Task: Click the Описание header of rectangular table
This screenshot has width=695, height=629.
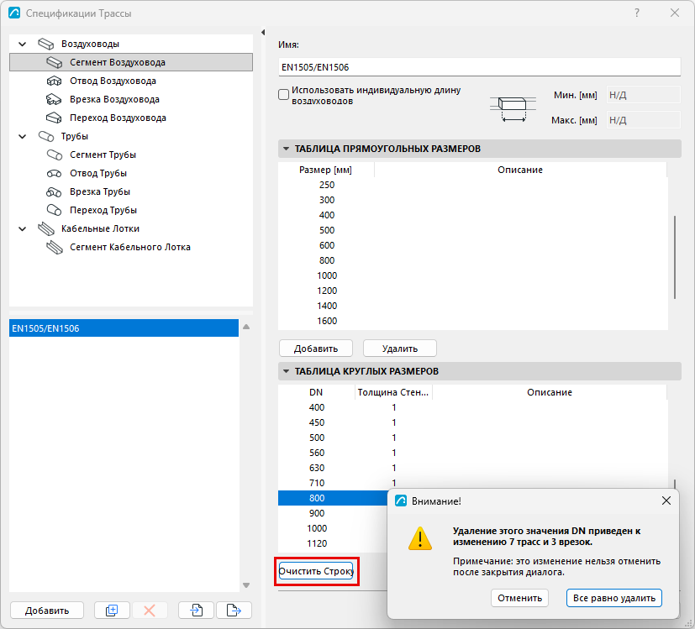Action: 520,170
